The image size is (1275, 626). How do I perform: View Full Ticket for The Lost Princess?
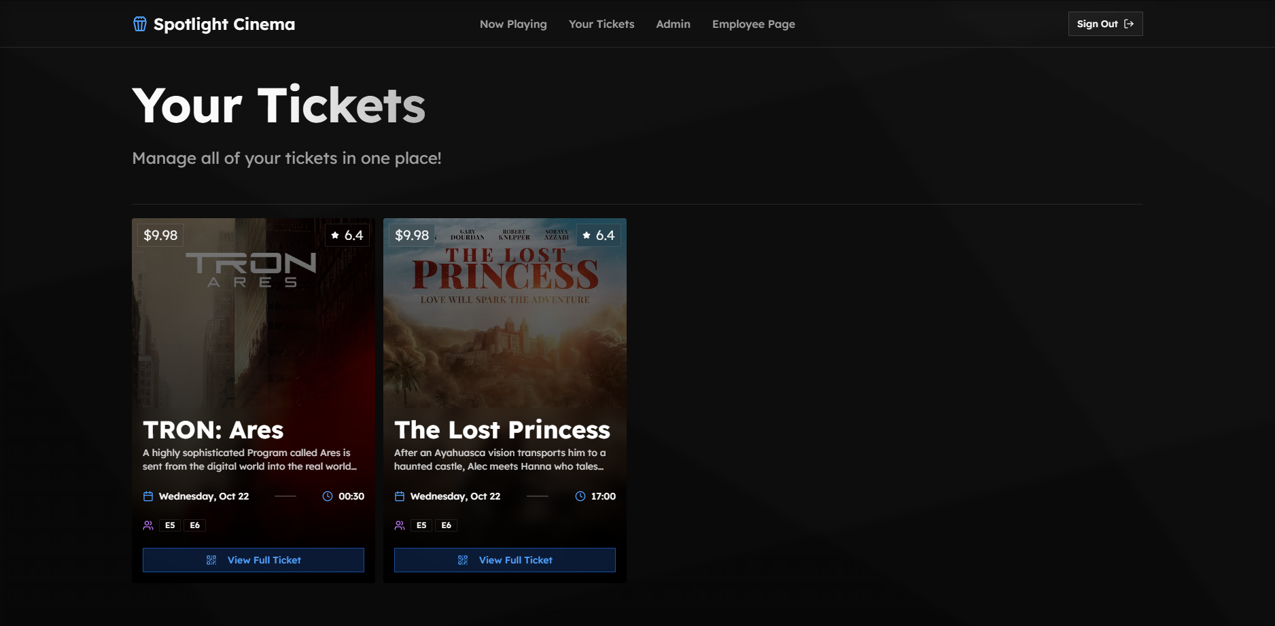[505, 560]
